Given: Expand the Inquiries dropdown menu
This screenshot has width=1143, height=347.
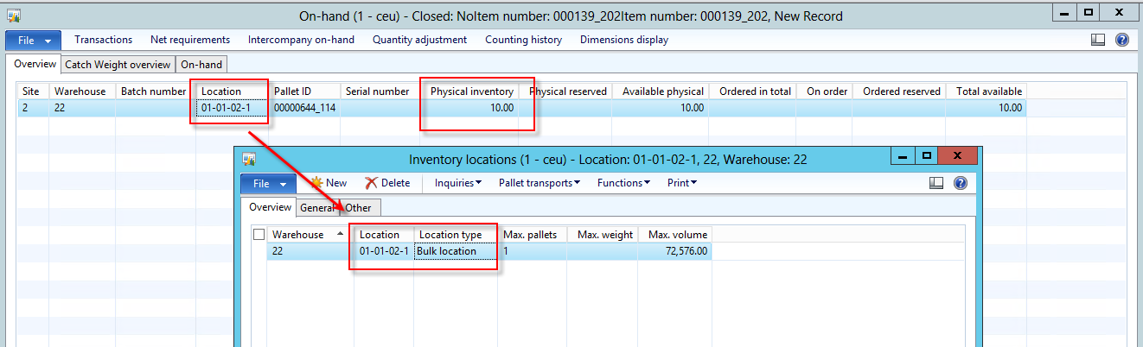Looking at the screenshot, I should click(x=457, y=183).
